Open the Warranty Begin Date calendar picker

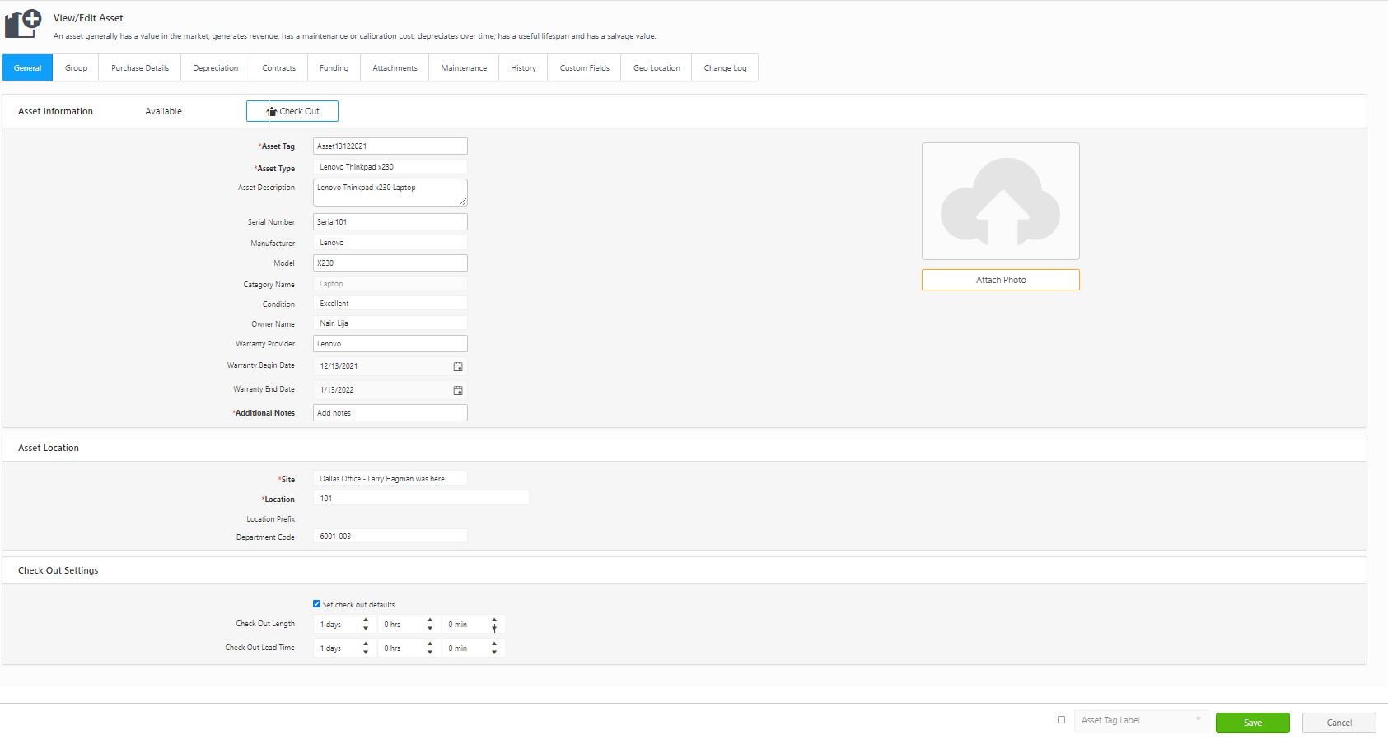point(458,366)
